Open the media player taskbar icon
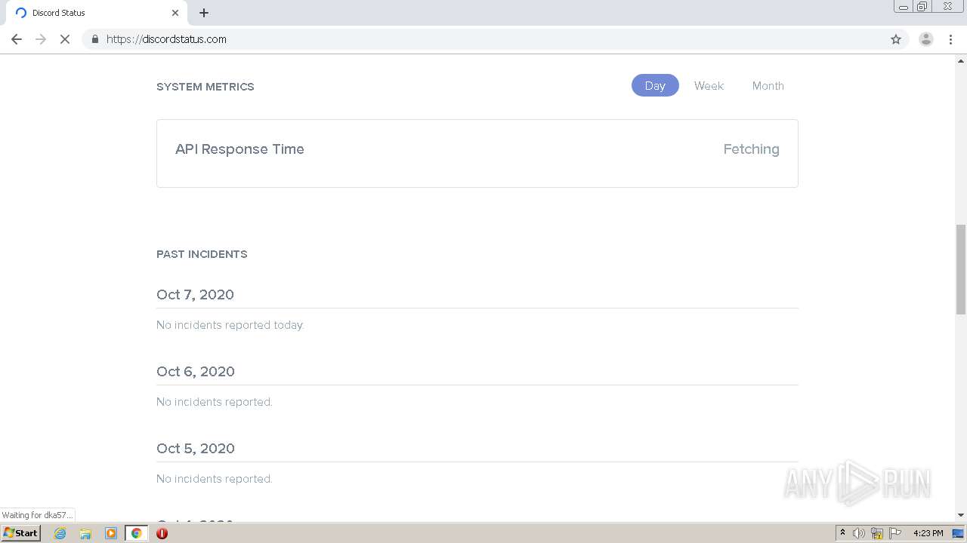Image resolution: width=967 pixels, height=543 pixels. click(x=111, y=533)
